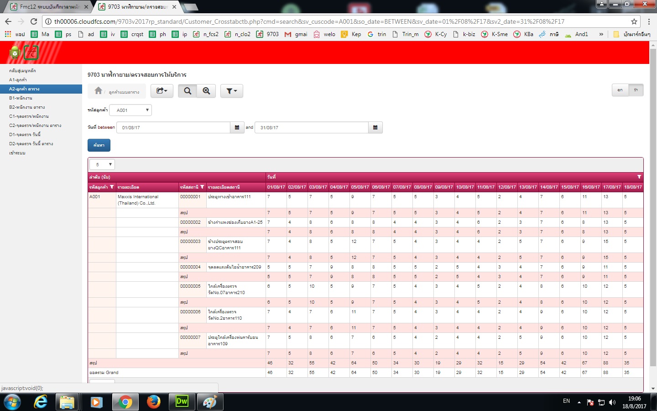657x411 pixels.
Task: Click the search magnifier button
Action: point(188,91)
